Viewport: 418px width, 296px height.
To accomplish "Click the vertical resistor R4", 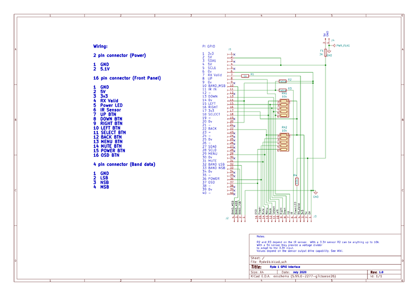I will click(297, 181).
